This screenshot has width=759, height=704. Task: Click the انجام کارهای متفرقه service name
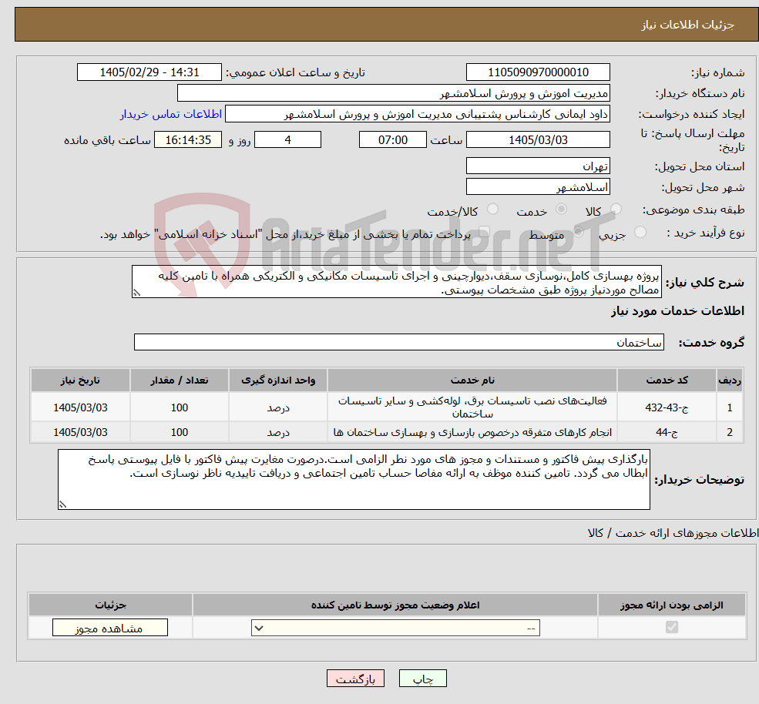point(472,432)
